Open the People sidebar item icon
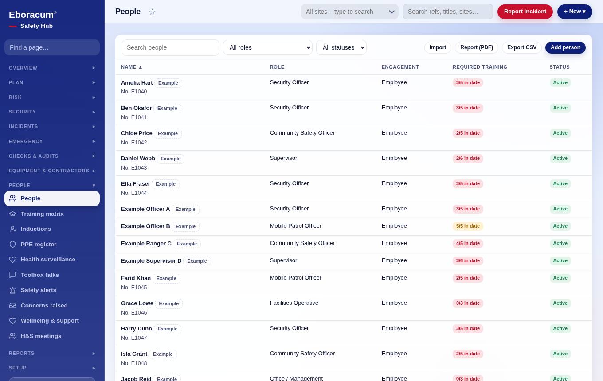The height and width of the screenshot is (381, 603). (x=12, y=198)
